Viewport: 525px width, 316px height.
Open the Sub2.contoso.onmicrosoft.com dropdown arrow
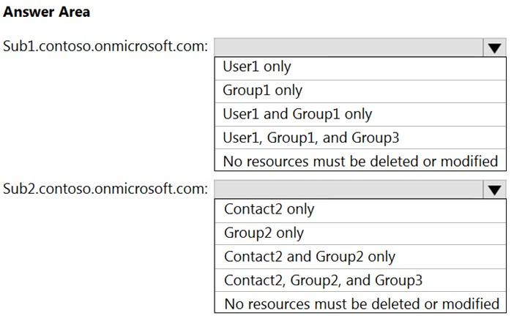click(494, 189)
